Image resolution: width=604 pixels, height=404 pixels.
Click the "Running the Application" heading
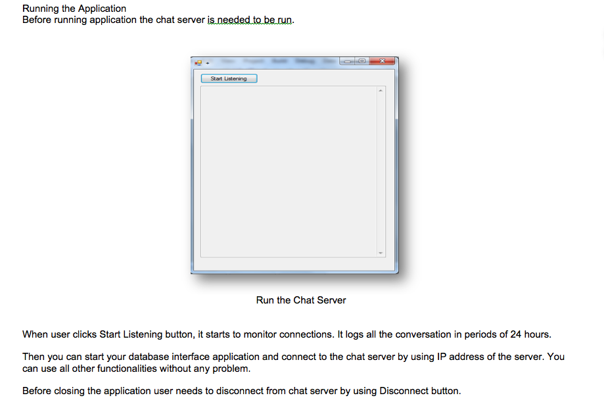click(x=74, y=9)
